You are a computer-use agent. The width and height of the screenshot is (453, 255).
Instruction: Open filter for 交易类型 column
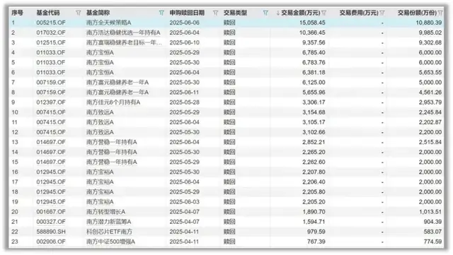265,13
